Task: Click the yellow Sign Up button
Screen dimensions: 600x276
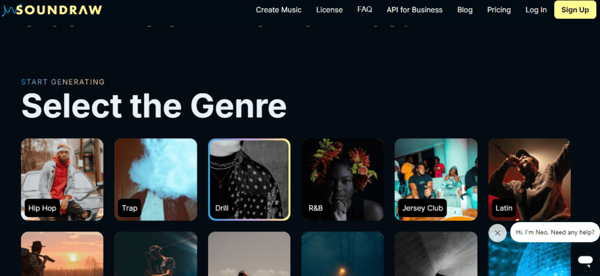Action: click(575, 10)
